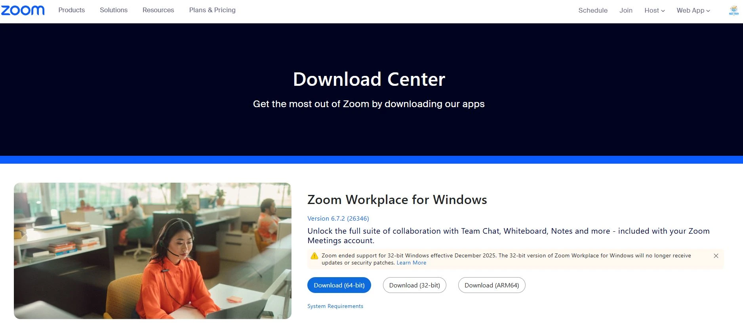
Task: Open the Products menu
Action: pos(72,10)
